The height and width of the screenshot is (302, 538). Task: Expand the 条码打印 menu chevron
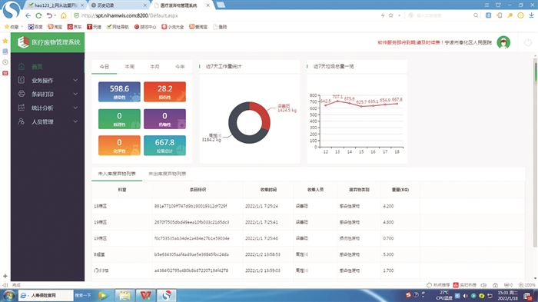point(75,94)
